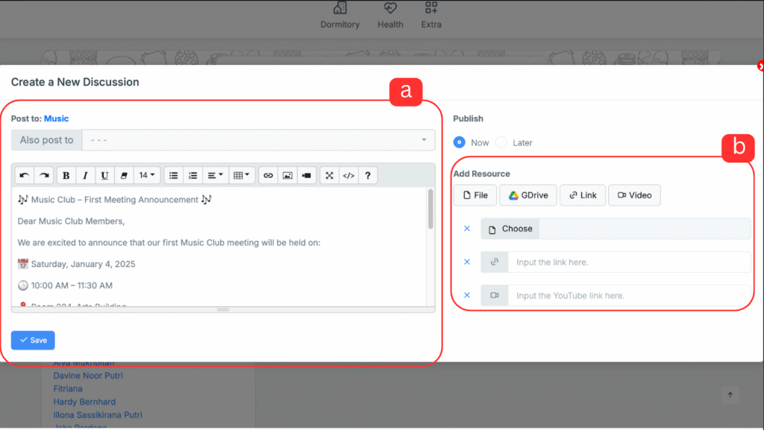Toggle bold formatting in the editor
Viewport: 764px width, 430px height.
(66, 176)
